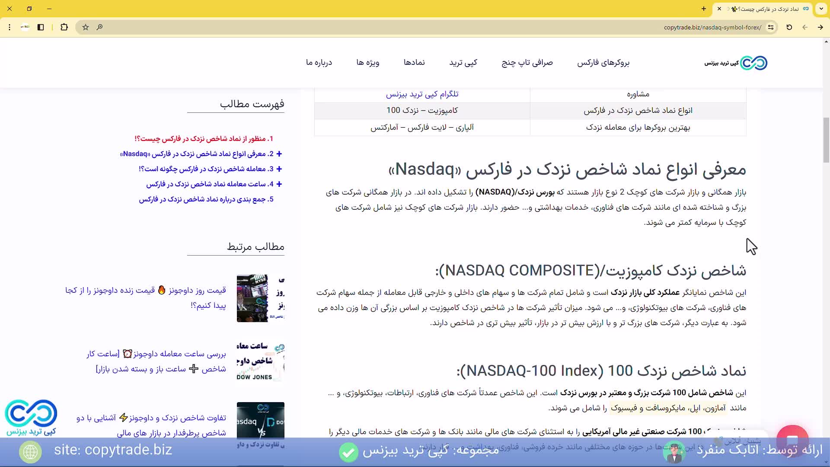Image resolution: width=830 pixels, height=467 pixels.
Task: Open the تلگرام کپی ترید بیزنس link
Action: click(421, 94)
